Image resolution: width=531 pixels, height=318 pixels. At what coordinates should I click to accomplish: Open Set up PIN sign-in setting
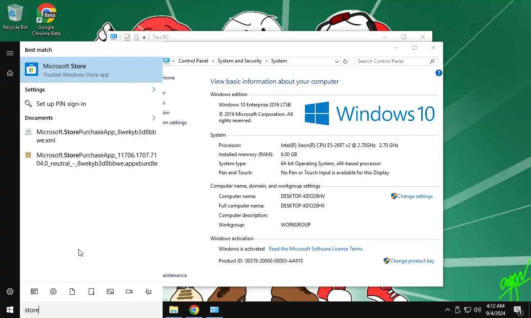91,104
